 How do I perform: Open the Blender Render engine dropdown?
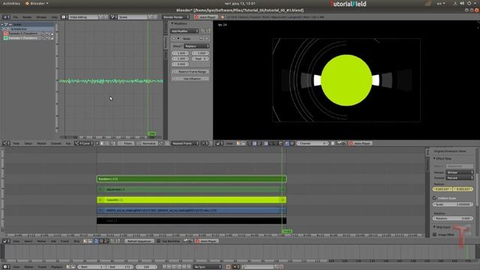(x=175, y=17)
